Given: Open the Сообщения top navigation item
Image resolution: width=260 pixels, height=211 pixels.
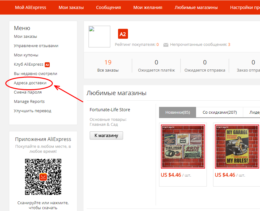Looking at the screenshot, I should [x=108, y=7].
